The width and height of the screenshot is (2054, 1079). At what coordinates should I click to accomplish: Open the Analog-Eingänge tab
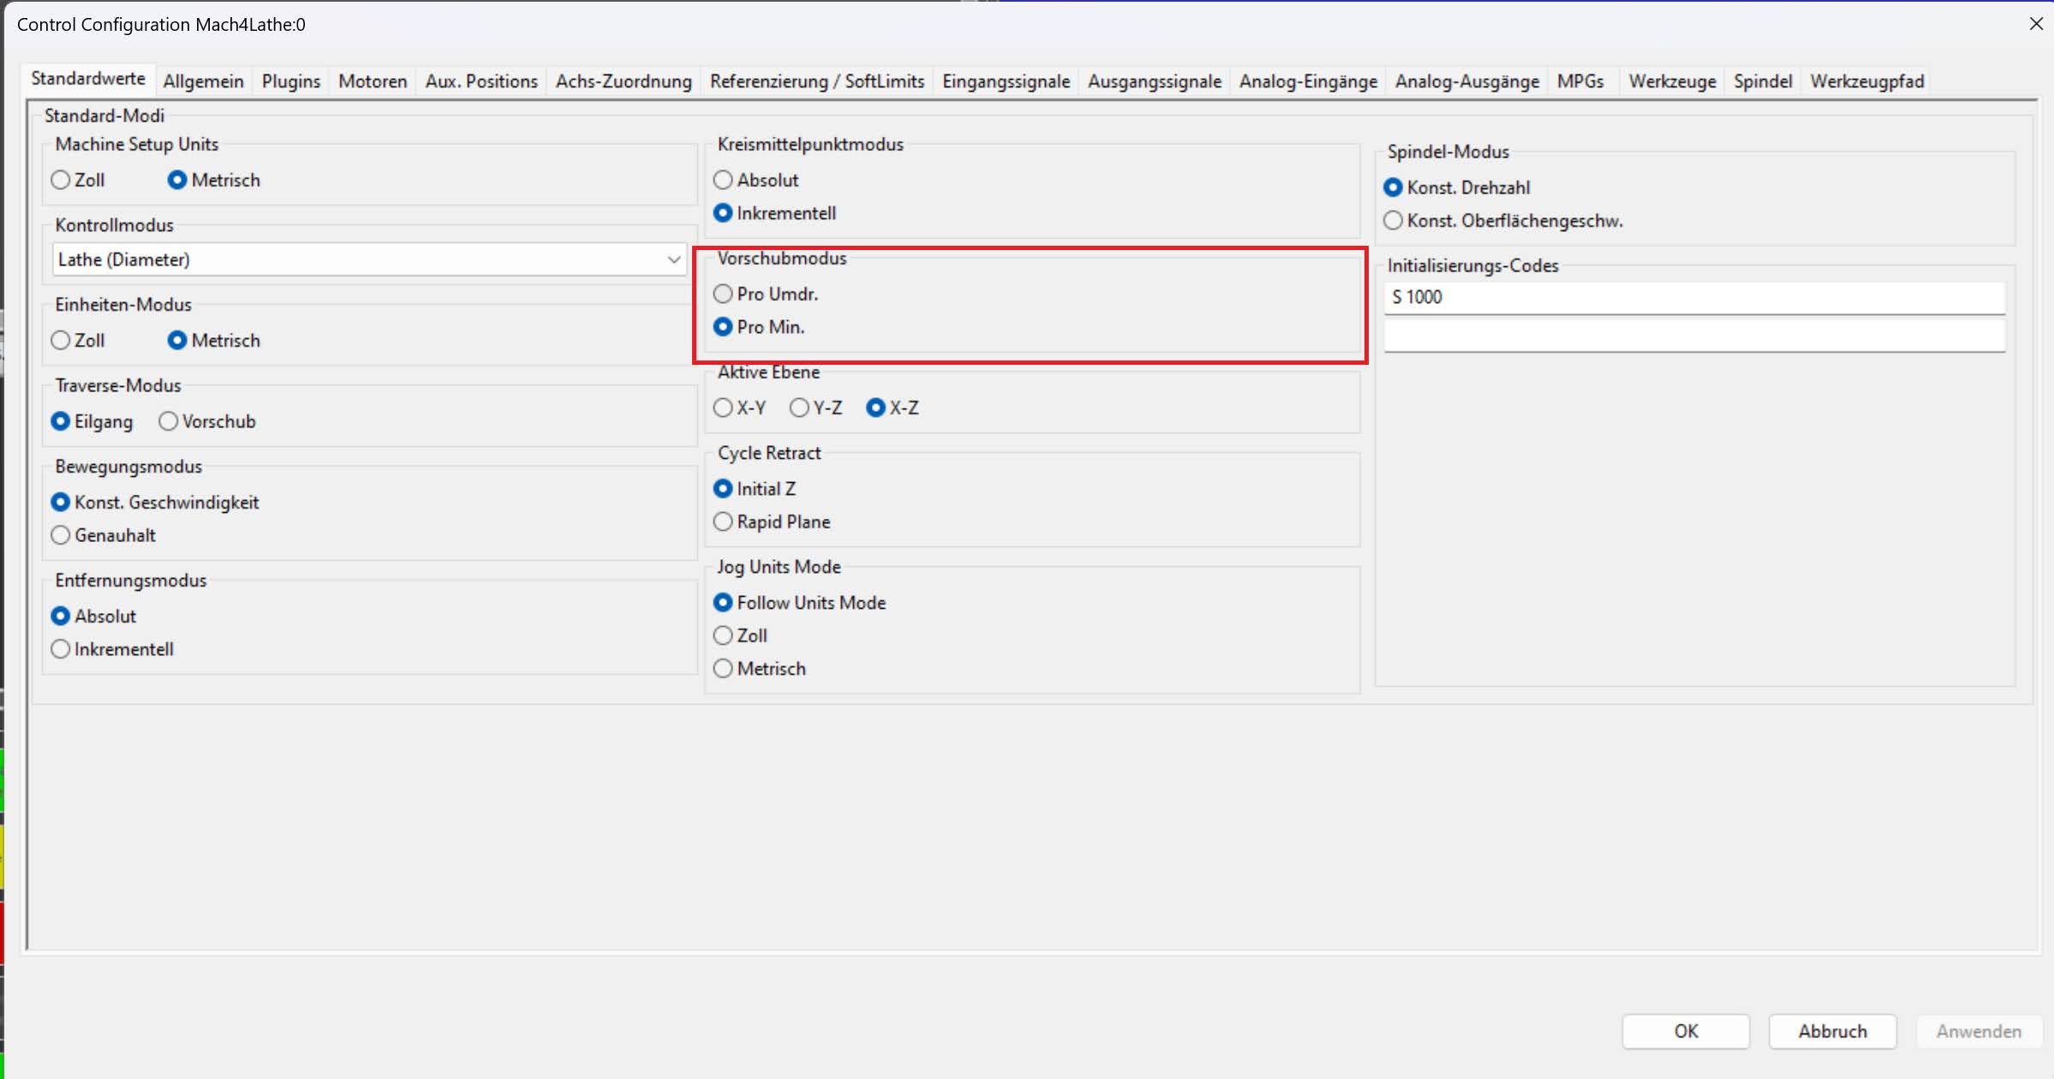pos(1308,81)
